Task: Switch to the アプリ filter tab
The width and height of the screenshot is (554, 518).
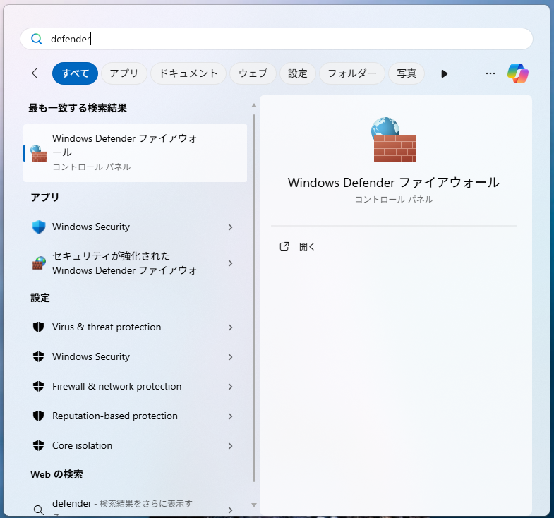Action: click(124, 73)
